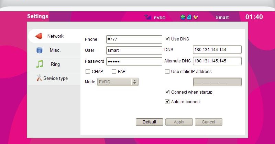Tick the Use static IP address checkbox

tap(167, 71)
